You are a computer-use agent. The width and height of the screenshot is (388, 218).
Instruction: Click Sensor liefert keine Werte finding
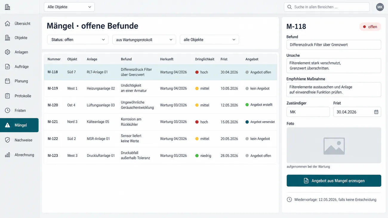pos(131,138)
